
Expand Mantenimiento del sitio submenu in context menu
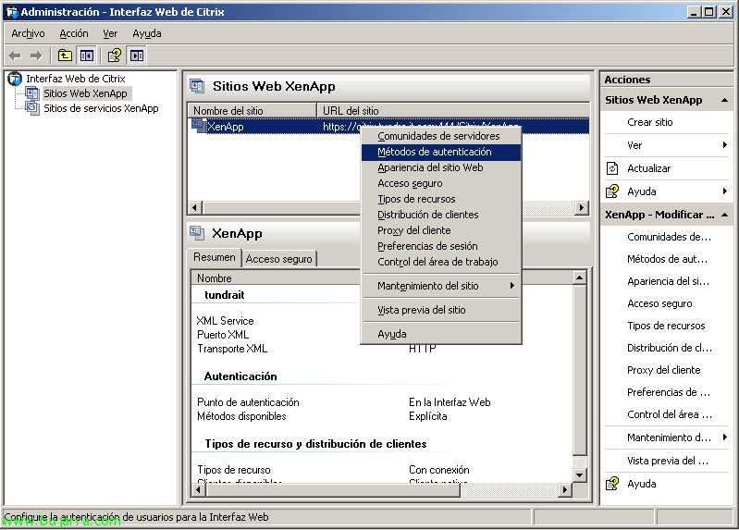[x=441, y=286]
